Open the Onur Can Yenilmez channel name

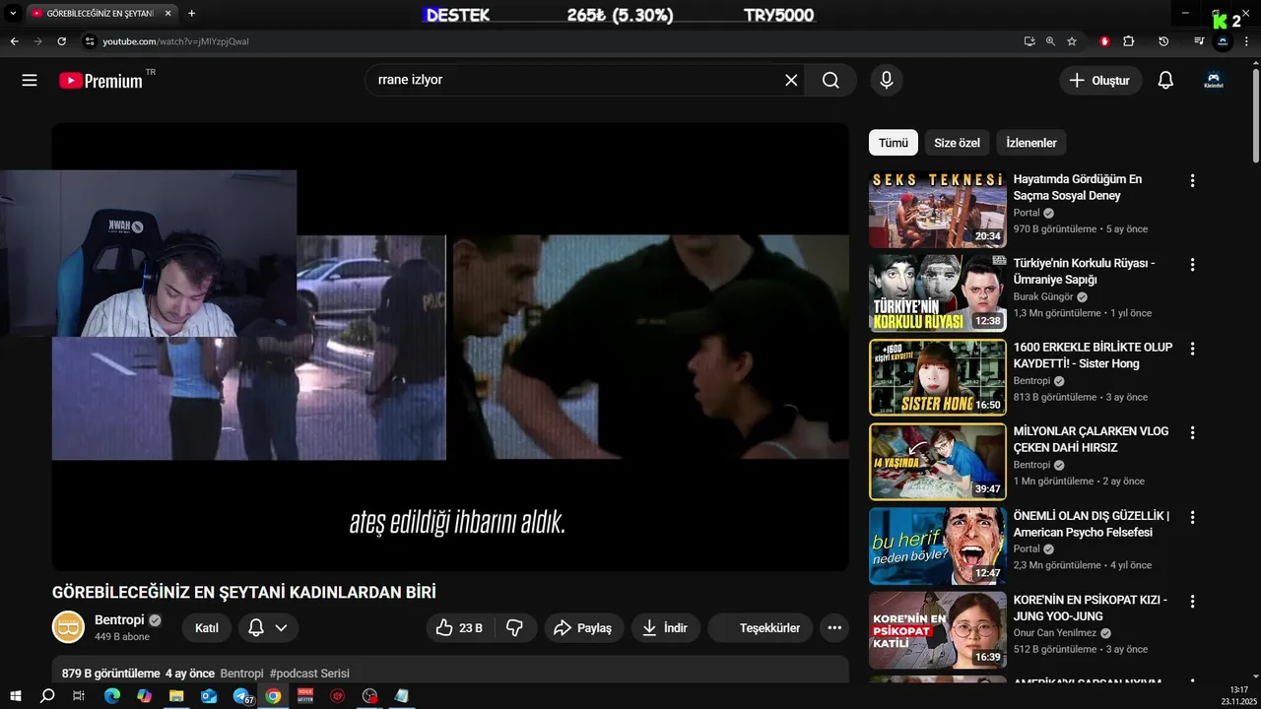coord(1055,633)
